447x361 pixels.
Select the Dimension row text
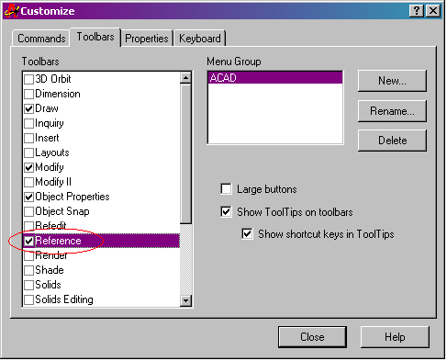tap(58, 94)
